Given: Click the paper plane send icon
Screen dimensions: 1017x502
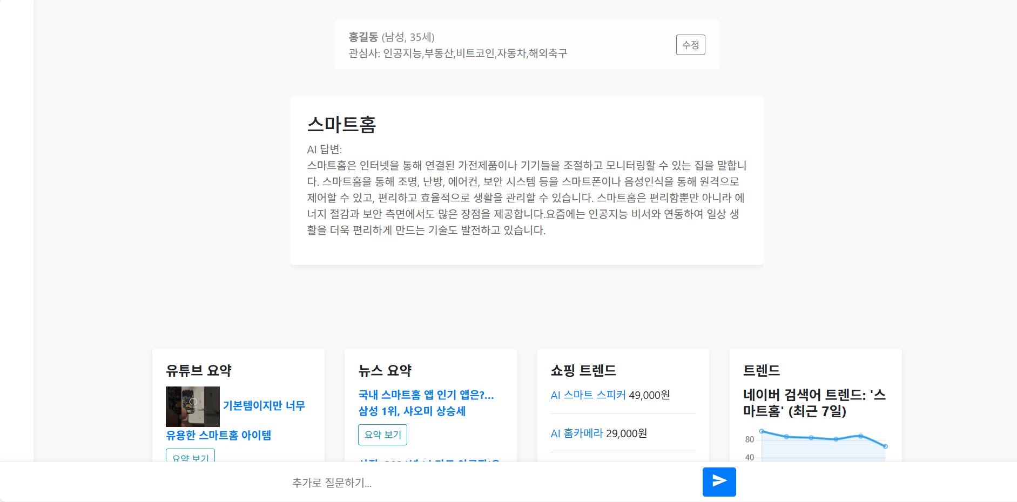Looking at the screenshot, I should click(x=719, y=481).
